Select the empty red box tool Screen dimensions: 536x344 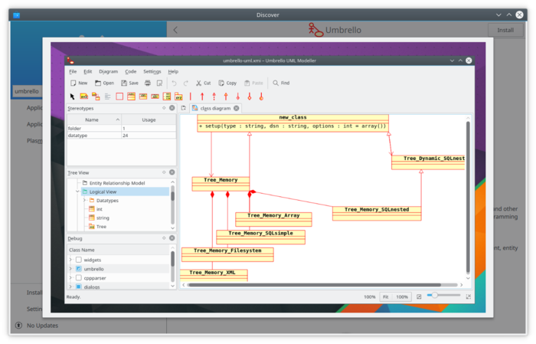[119, 97]
